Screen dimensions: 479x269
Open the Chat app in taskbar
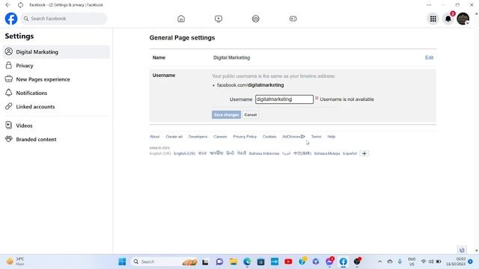coord(219,262)
